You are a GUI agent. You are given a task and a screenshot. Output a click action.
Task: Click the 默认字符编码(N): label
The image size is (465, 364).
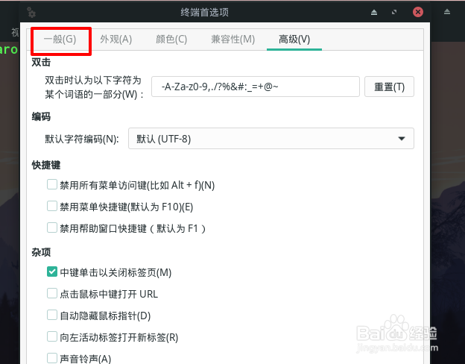click(x=82, y=139)
